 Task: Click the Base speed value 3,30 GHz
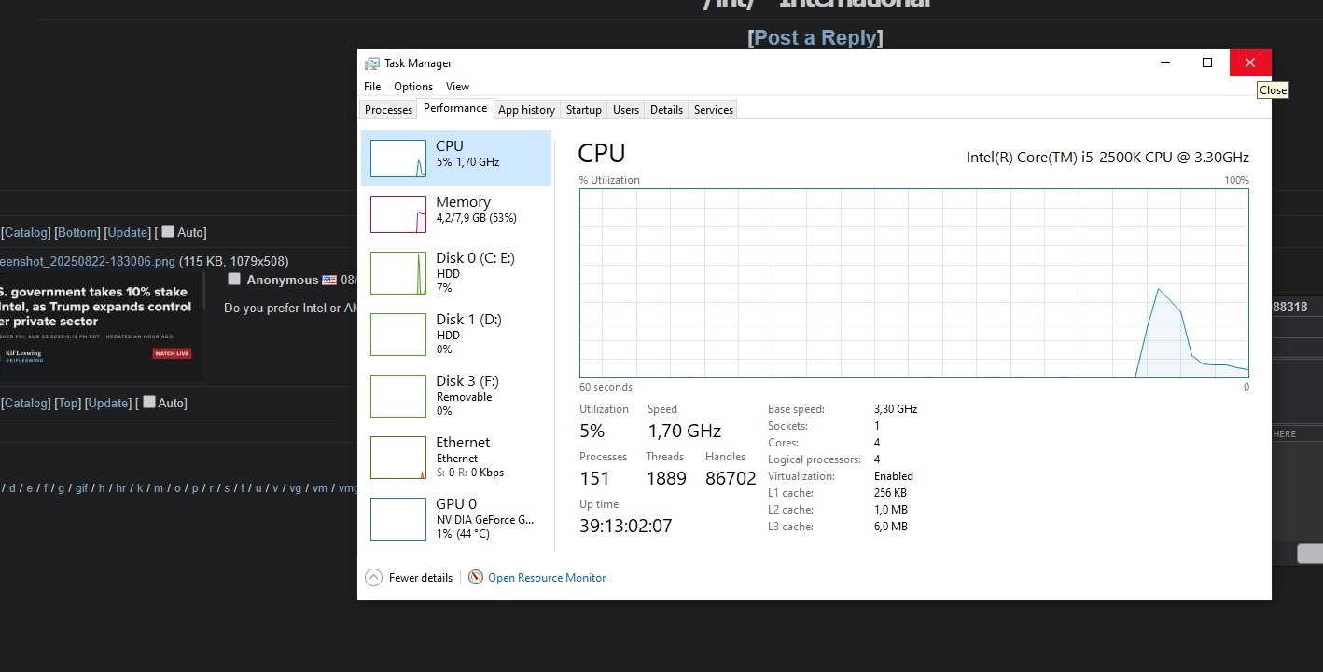click(x=896, y=409)
